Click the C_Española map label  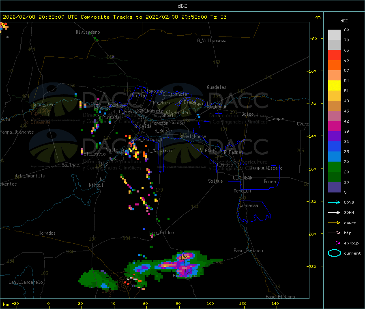coord(175,94)
